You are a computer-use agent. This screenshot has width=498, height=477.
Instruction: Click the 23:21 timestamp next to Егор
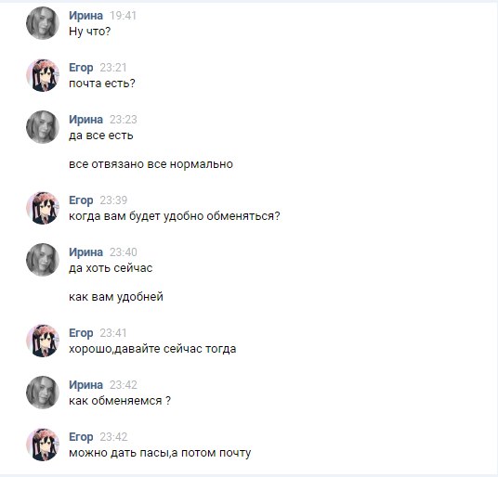pyautogui.click(x=113, y=68)
